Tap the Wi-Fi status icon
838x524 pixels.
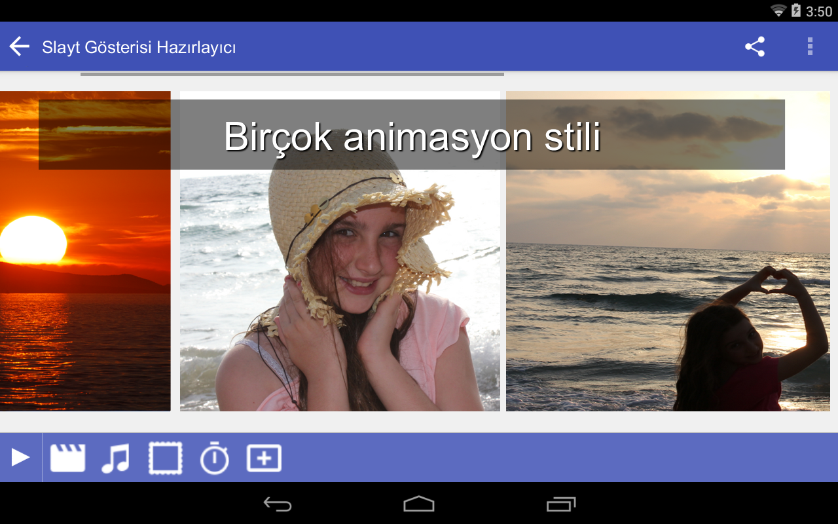[778, 10]
